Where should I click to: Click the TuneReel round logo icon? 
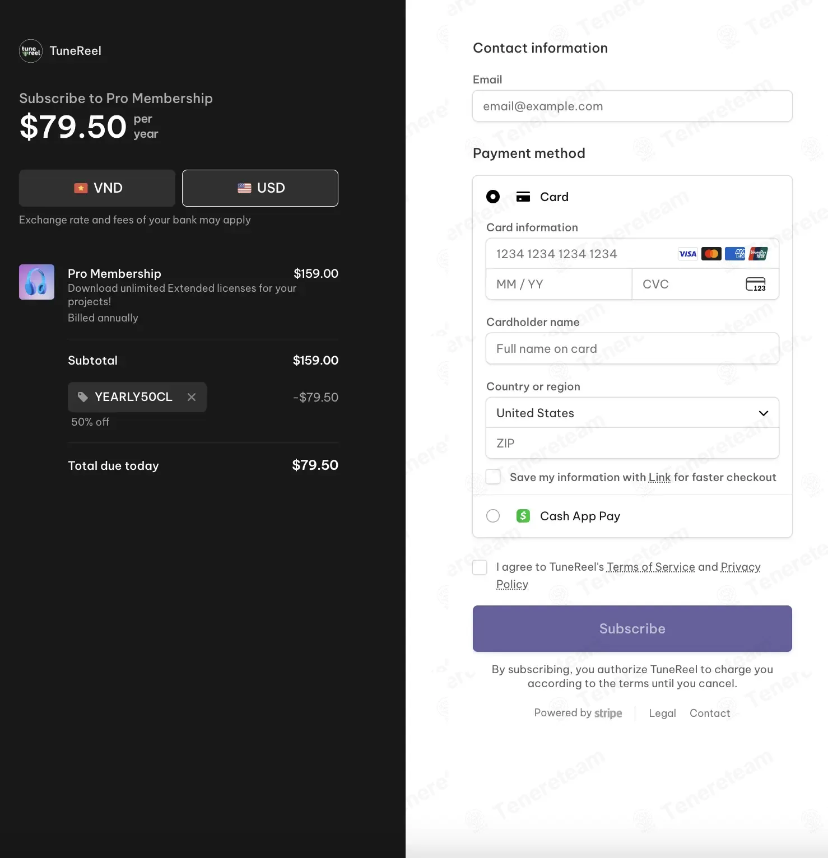click(x=31, y=51)
